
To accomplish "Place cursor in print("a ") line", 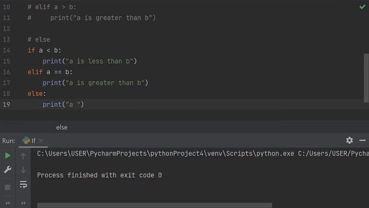I will [63, 105].
